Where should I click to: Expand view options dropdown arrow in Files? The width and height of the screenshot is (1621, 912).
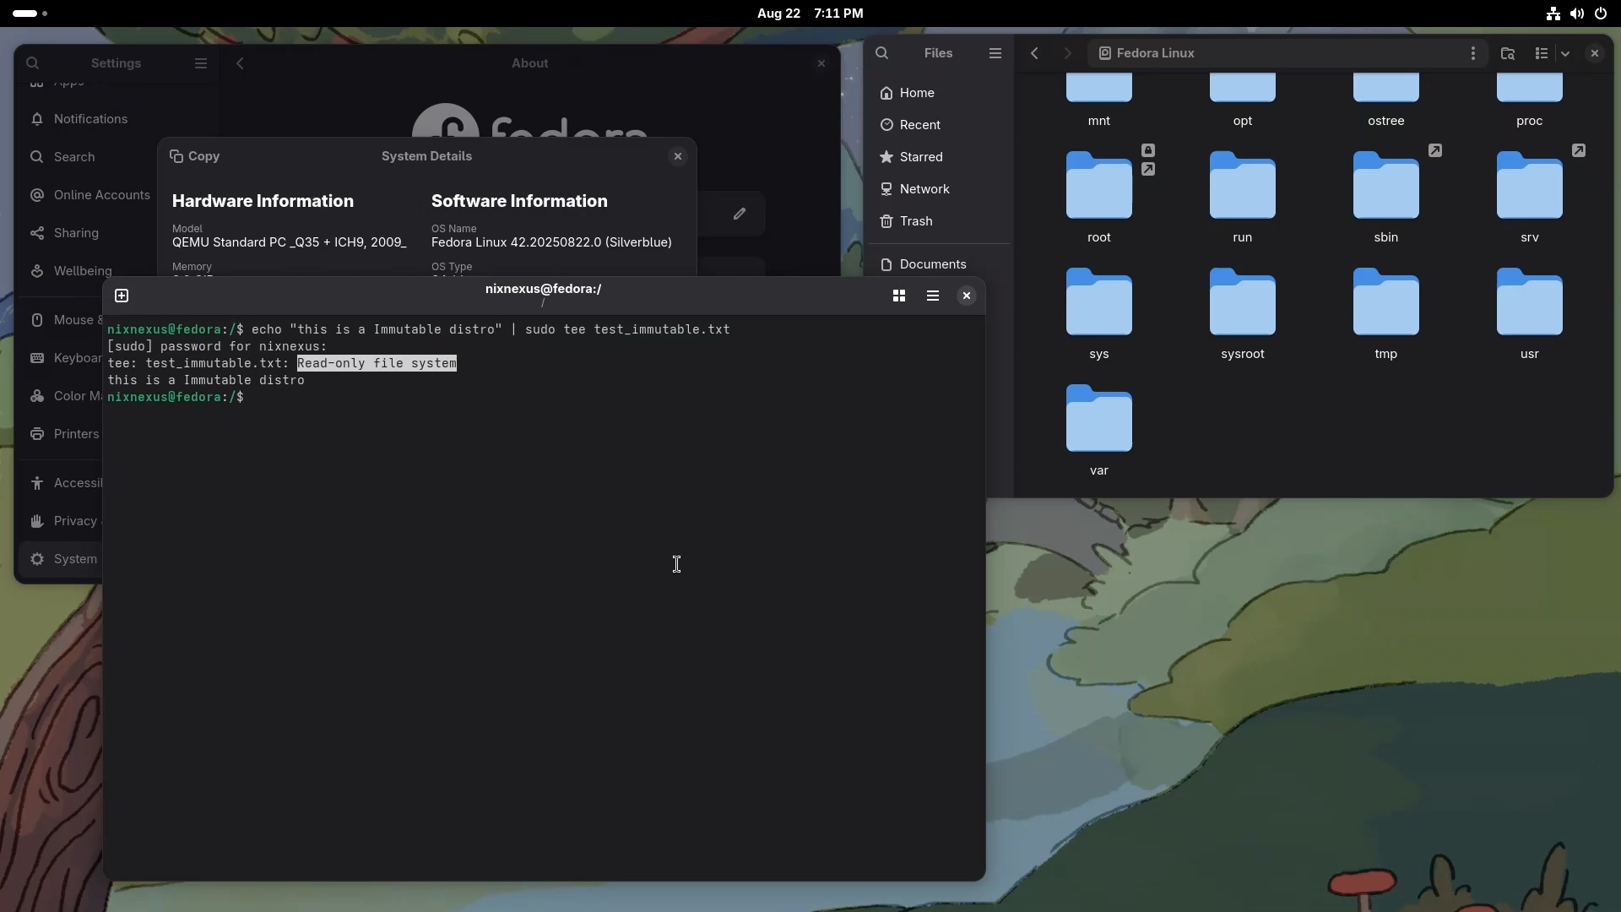(x=1565, y=53)
